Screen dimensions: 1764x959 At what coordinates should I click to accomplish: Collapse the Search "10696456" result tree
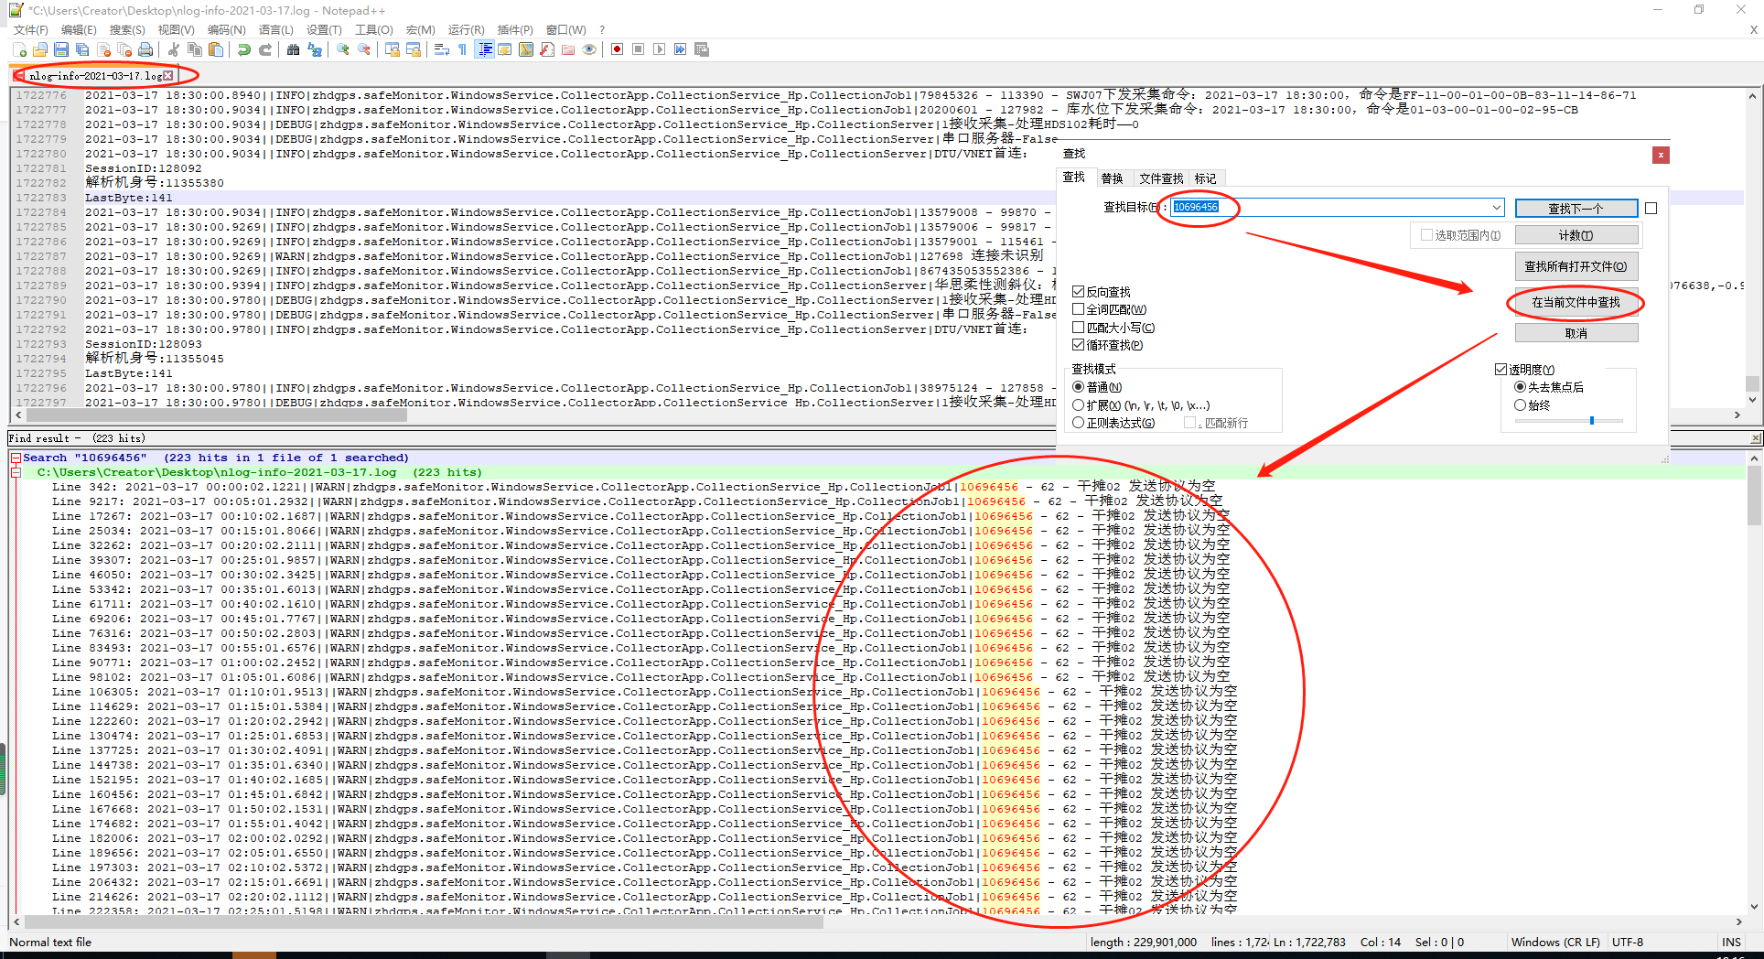pyautogui.click(x=16, y=458)
